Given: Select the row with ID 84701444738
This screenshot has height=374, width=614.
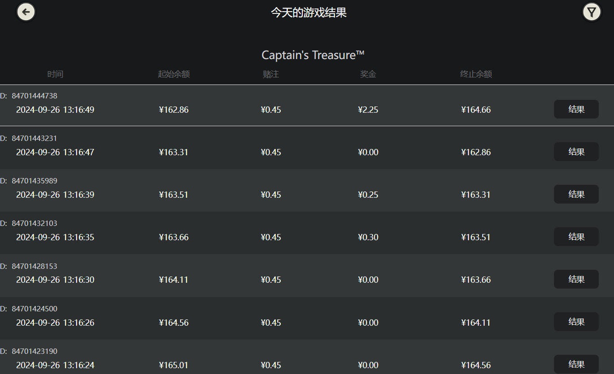Looking at the screenshot, I should tap(34, 96).
